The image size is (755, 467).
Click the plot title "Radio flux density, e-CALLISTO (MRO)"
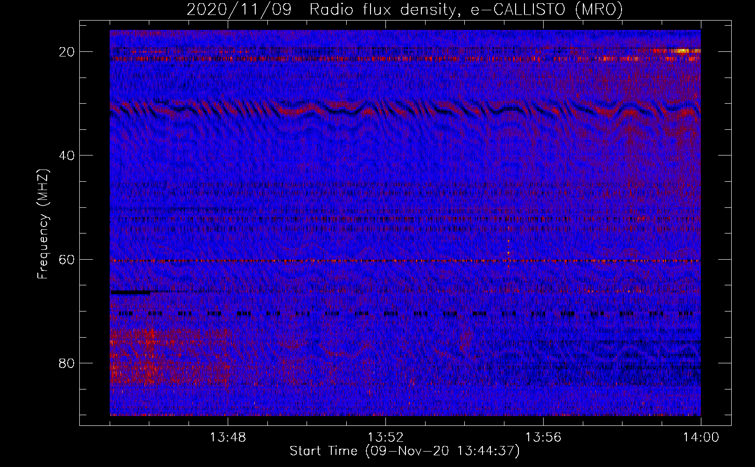point(466,10)
